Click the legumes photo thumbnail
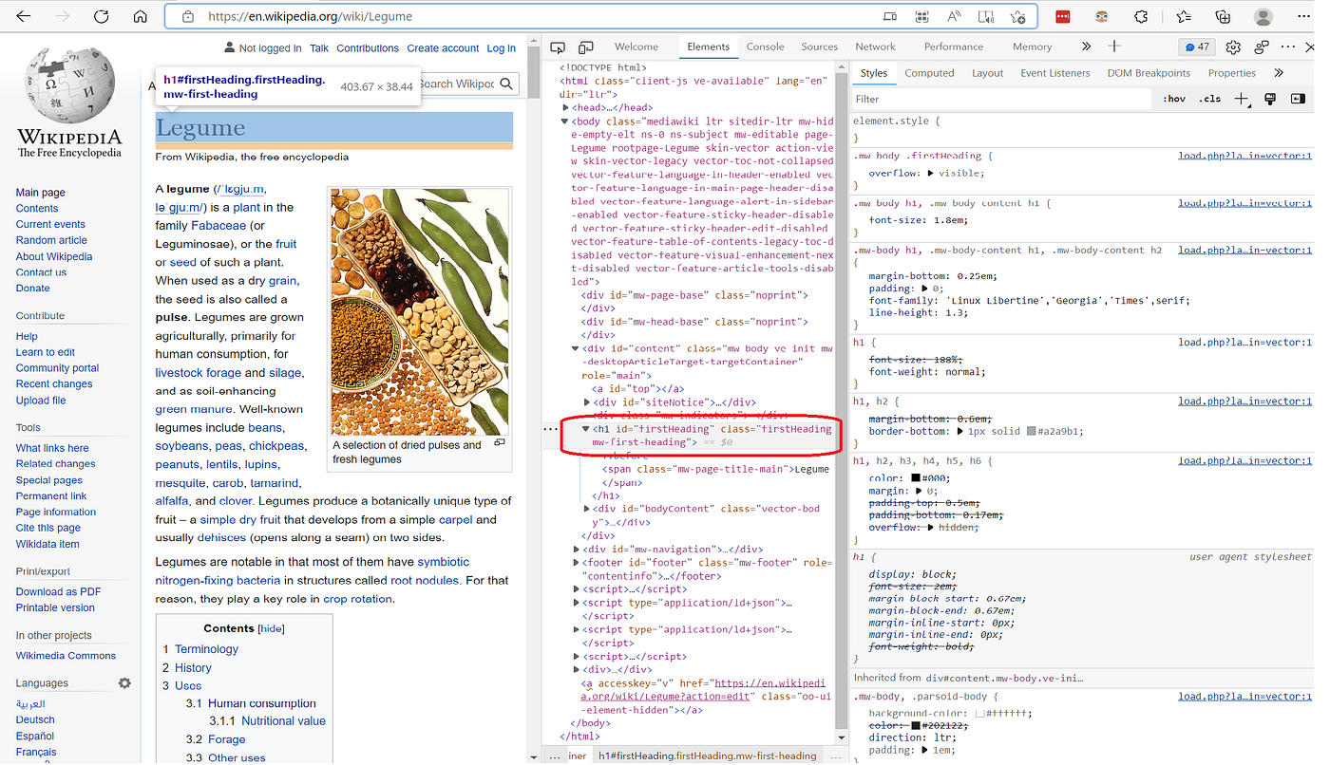This screenshot has width=1330, height=765. (419, 312)
